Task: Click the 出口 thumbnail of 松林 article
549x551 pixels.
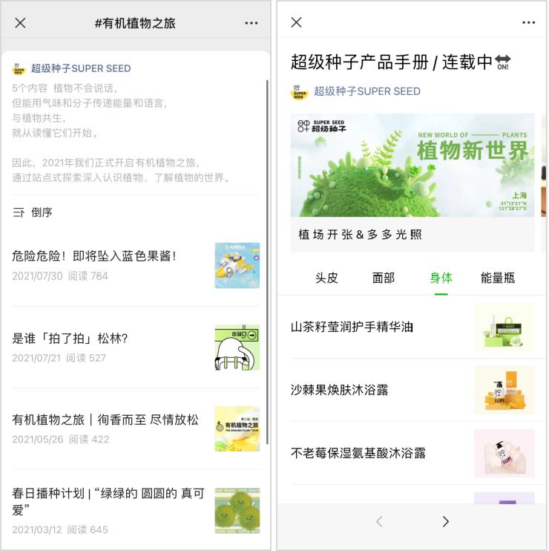Action: (237, 348)
